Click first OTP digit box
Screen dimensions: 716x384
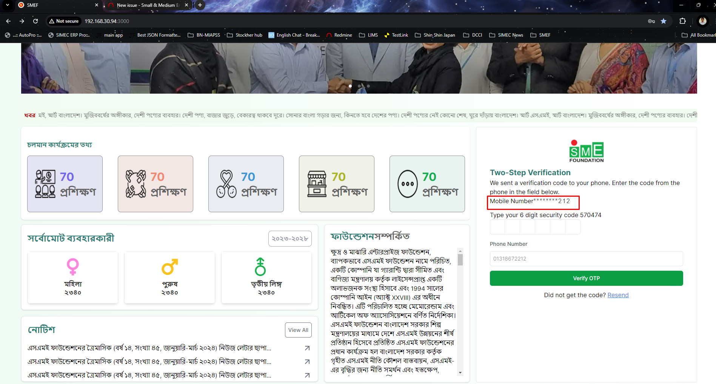pos(497,227)
